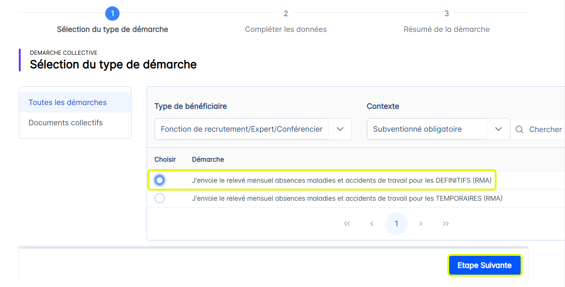Click the Etape Suivante button
Viewport: 565px width, 287px height.
click(x=484, y=266)
